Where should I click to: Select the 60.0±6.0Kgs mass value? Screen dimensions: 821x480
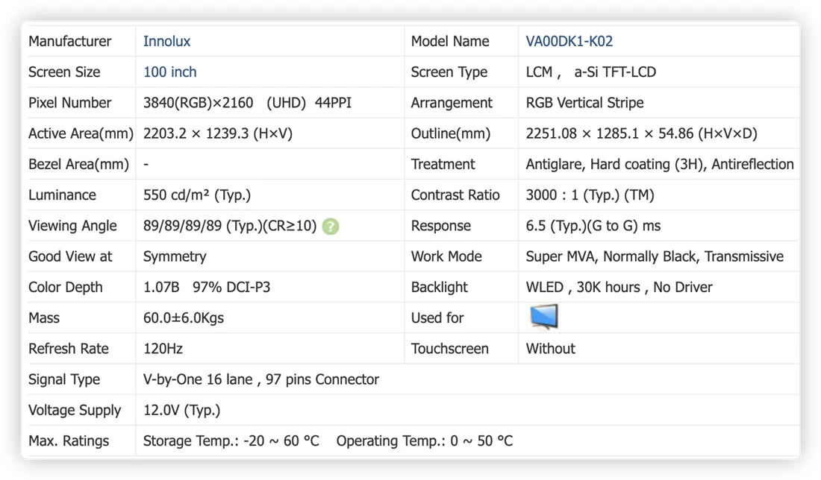(x=184, y=318)
